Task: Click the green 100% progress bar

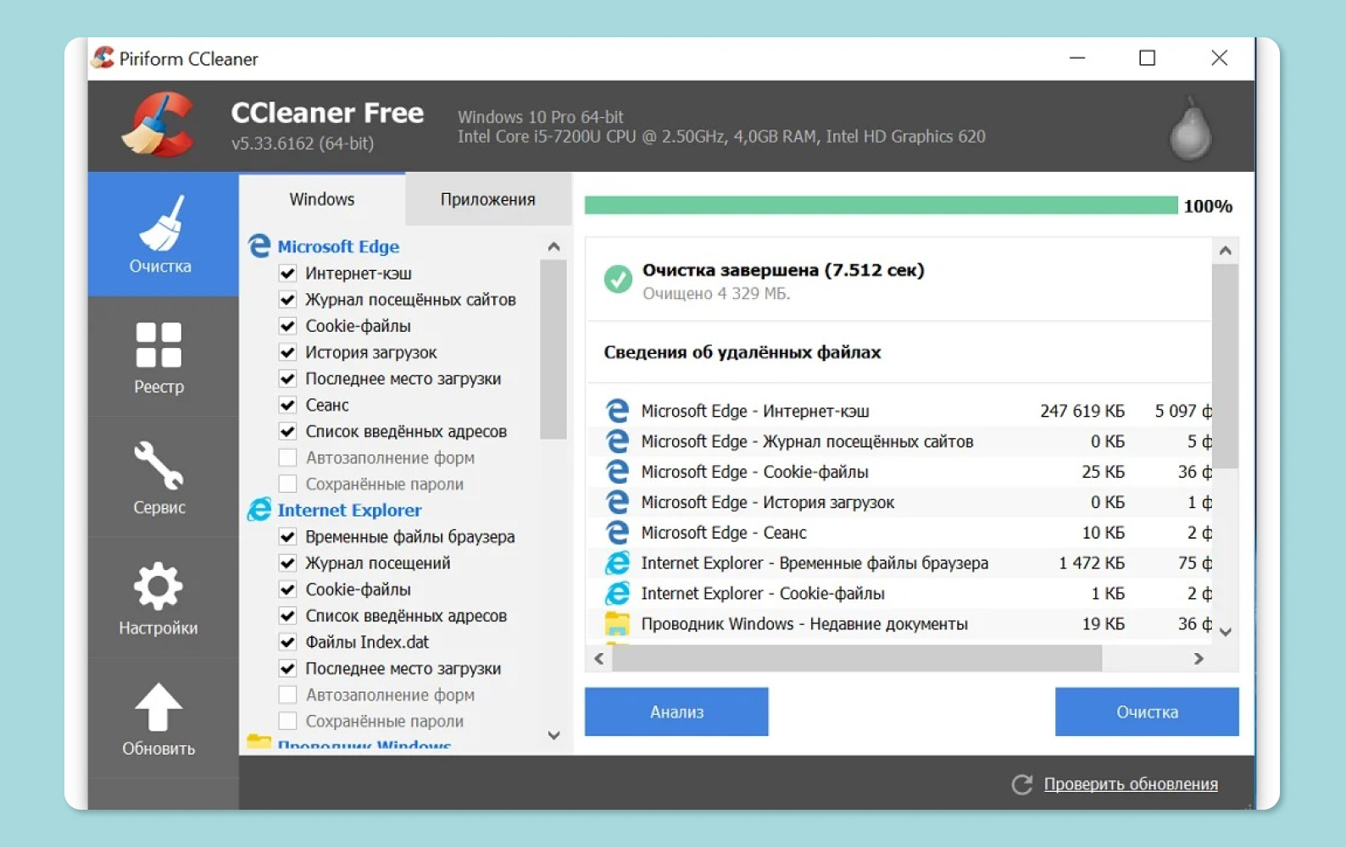Action: [881, 206]
